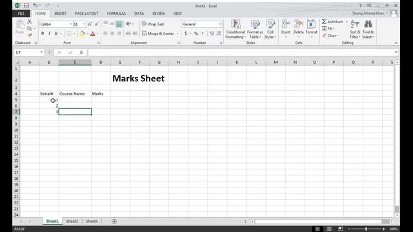Expand the formula bar
Viewport: 413px width, 232px height.
tap(396, 52)
